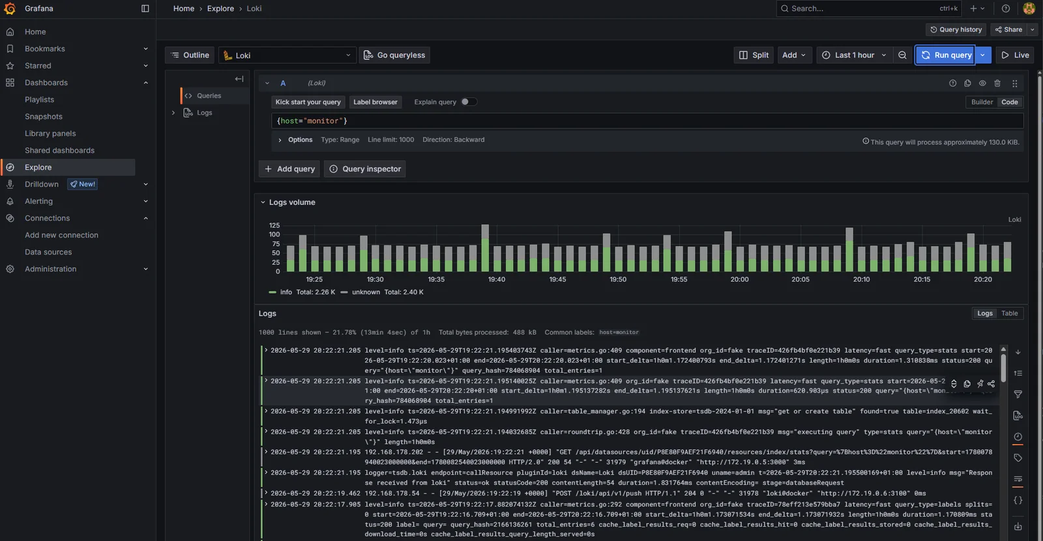1043x541 pixels.
Task: Collapse Dashboards section chevron
Action: (x=145, y=83)
